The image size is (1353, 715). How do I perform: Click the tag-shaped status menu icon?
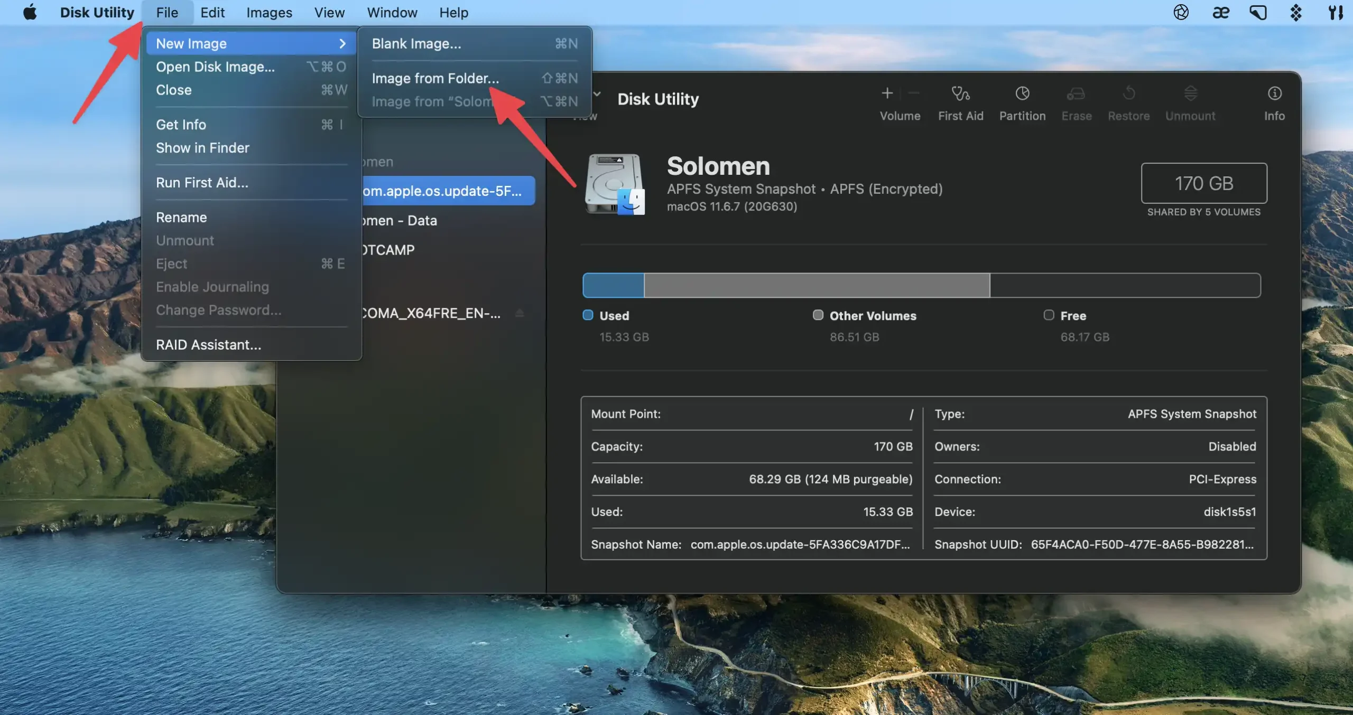click(x=1258, y=12)
